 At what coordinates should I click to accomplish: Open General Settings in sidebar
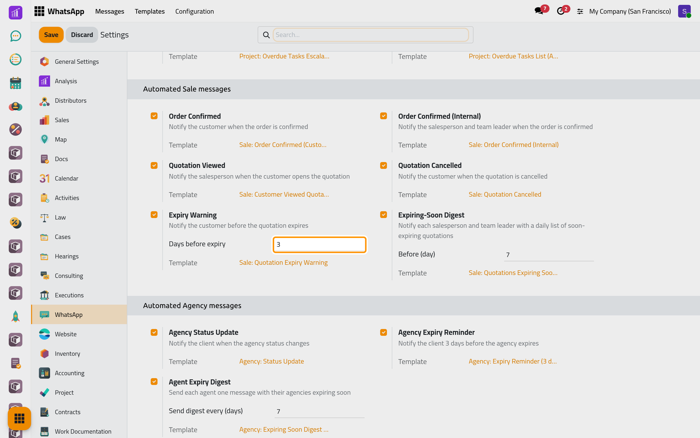click(x=79, y=61)
